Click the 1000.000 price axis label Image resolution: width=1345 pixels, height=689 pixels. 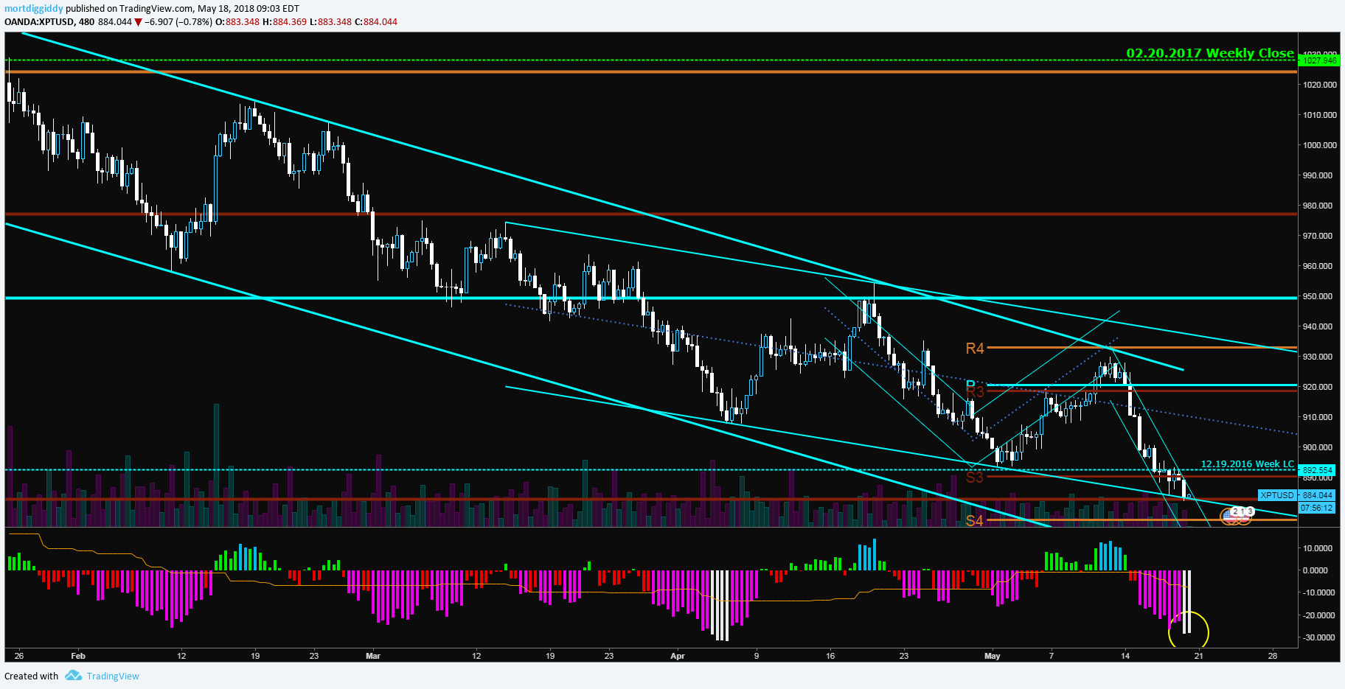(x=1320, y=145)
